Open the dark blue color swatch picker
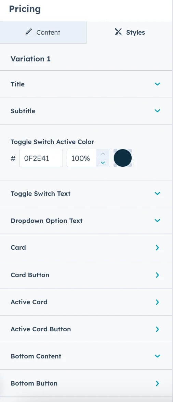 pyautogui.click(x=123, y=158)
